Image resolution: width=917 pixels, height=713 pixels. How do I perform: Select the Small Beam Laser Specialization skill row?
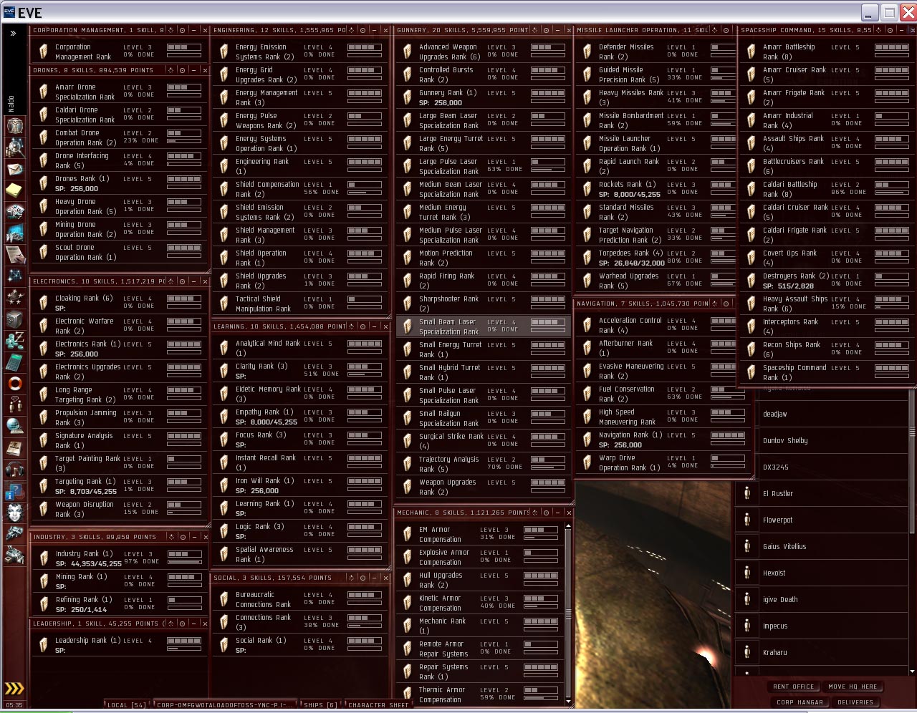(x=484, y=326)
